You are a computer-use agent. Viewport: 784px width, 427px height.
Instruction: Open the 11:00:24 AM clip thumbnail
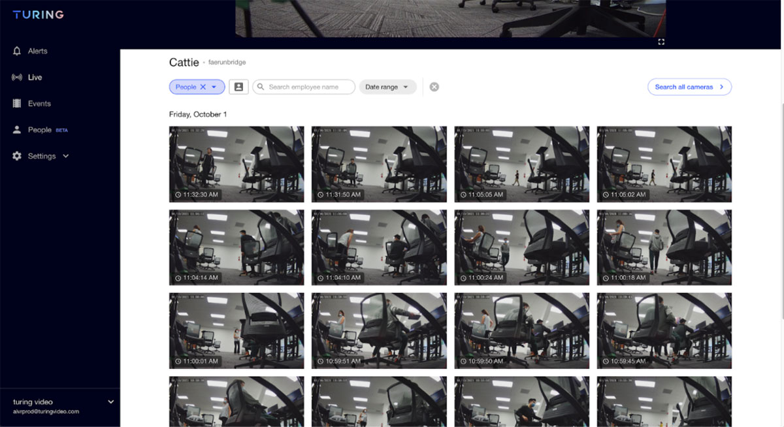pyautogui.click(x=521, y=247)
